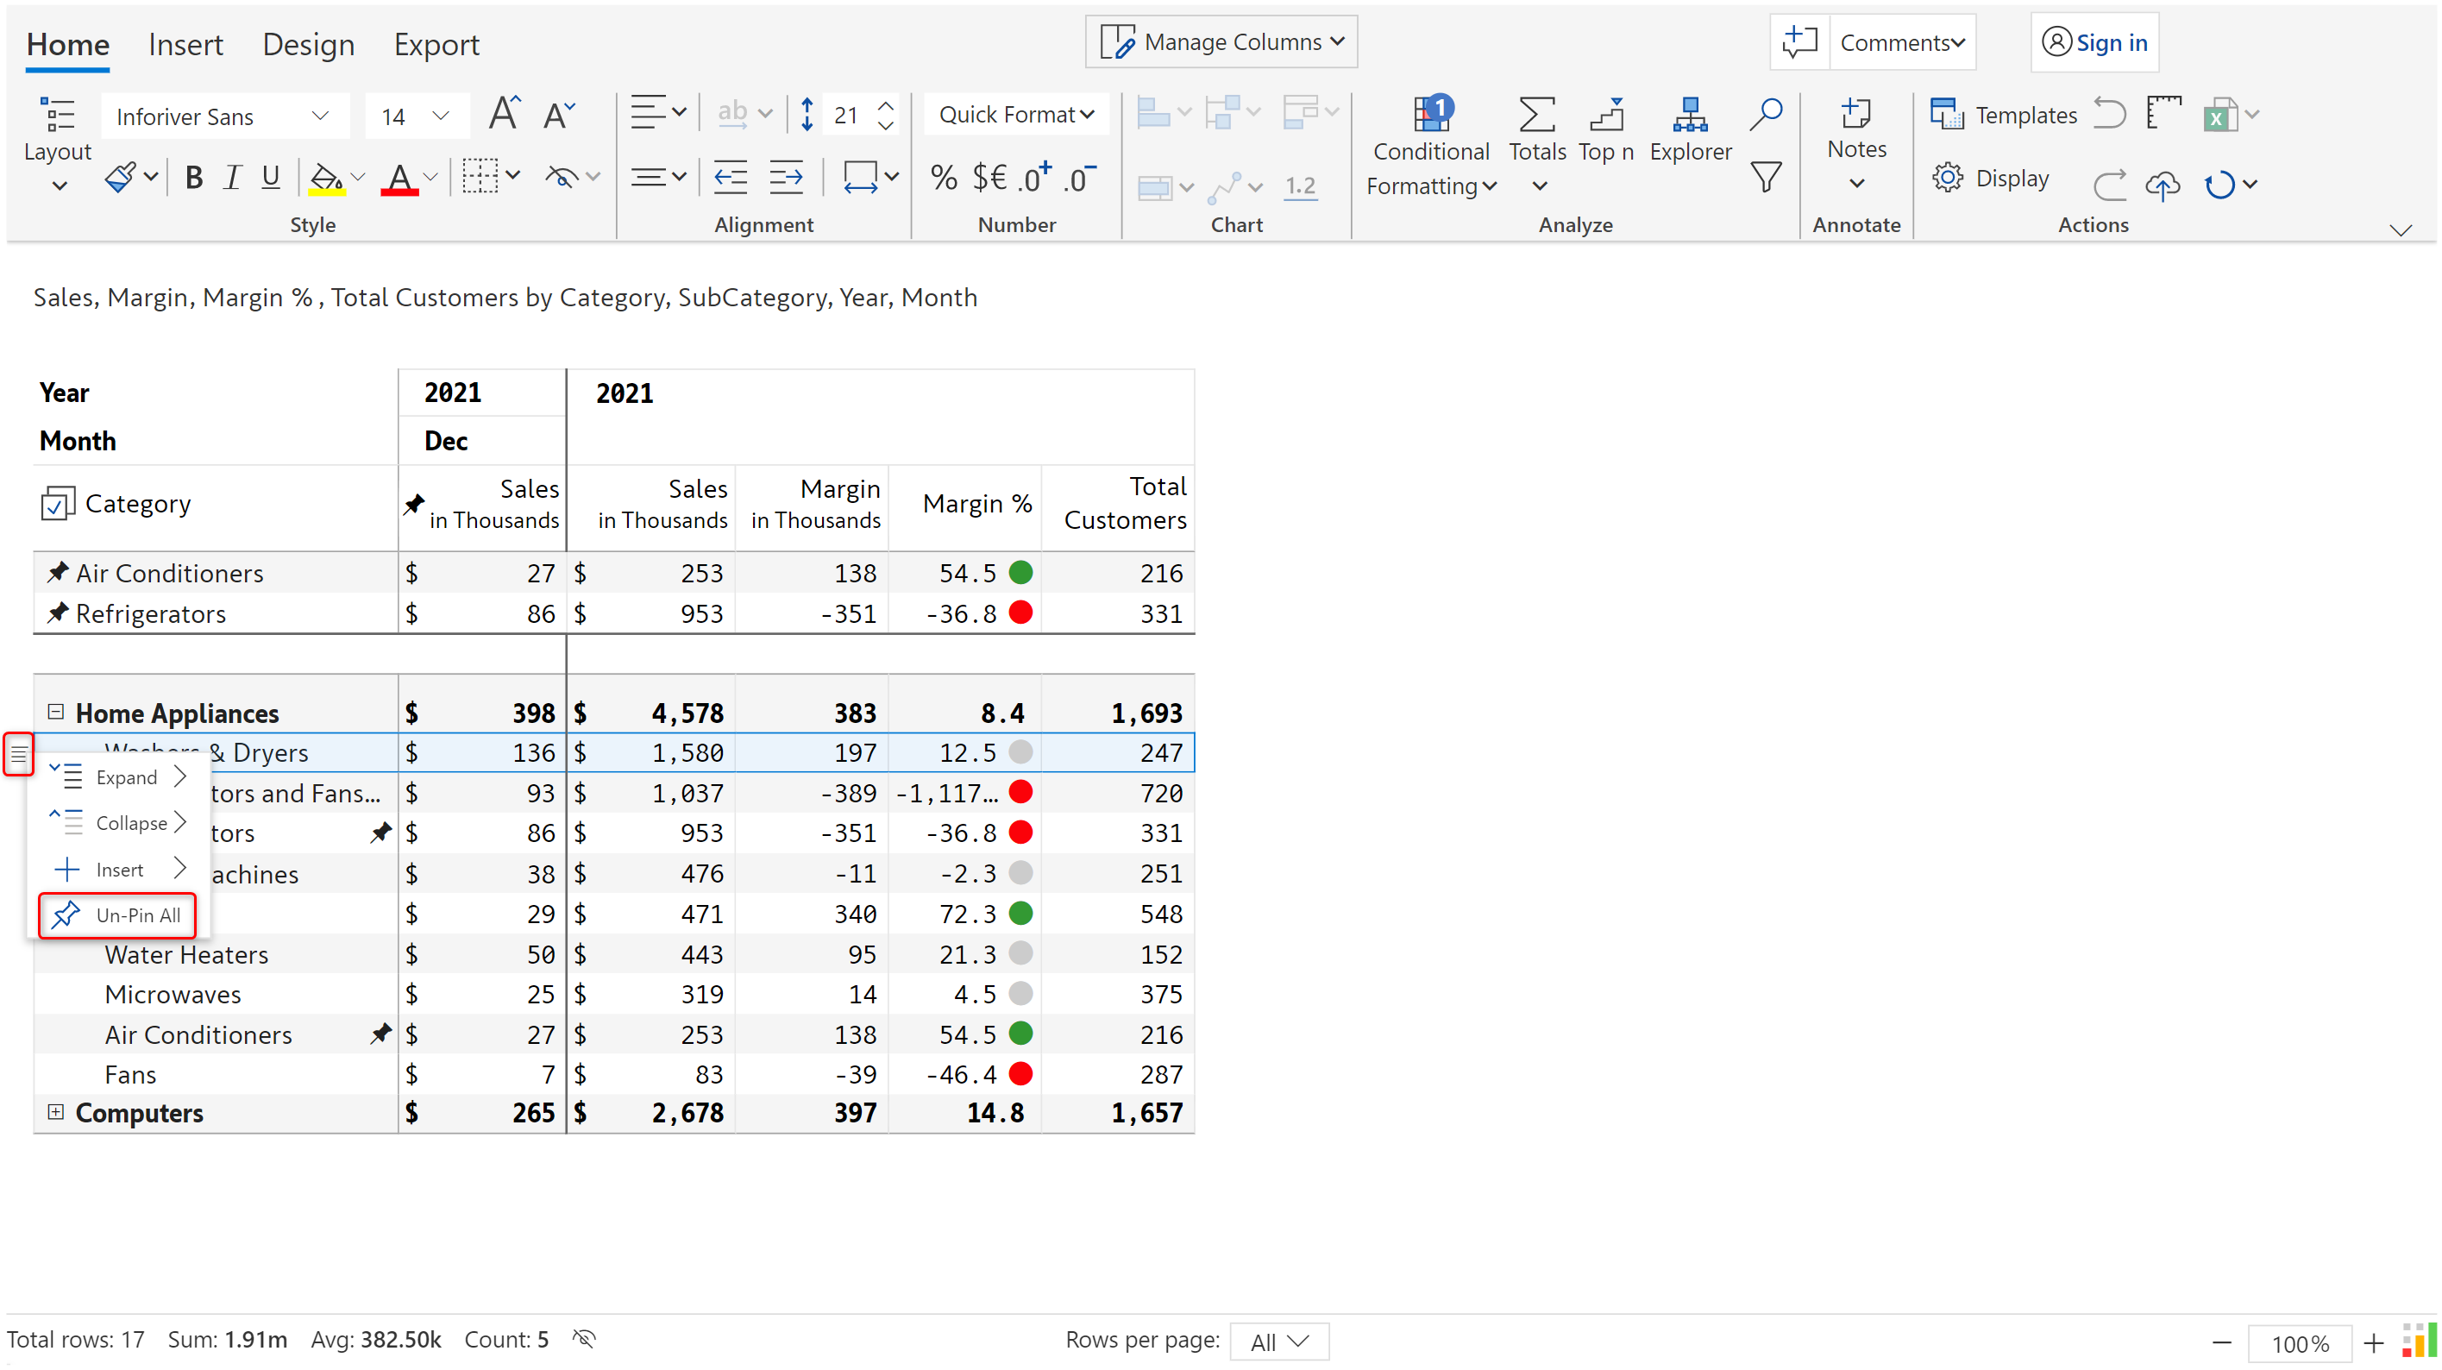Unpin the Air Conditioners pinned row

[x=58, y=573]
